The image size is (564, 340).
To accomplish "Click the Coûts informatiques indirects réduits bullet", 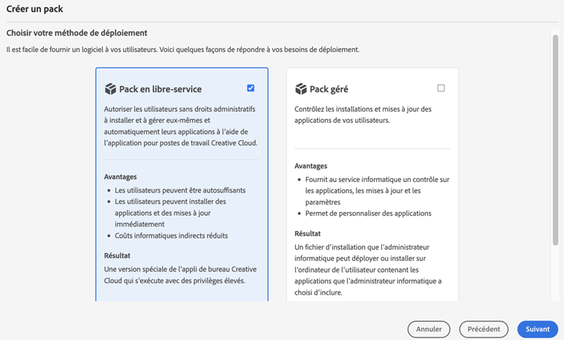I will point(171,235).
